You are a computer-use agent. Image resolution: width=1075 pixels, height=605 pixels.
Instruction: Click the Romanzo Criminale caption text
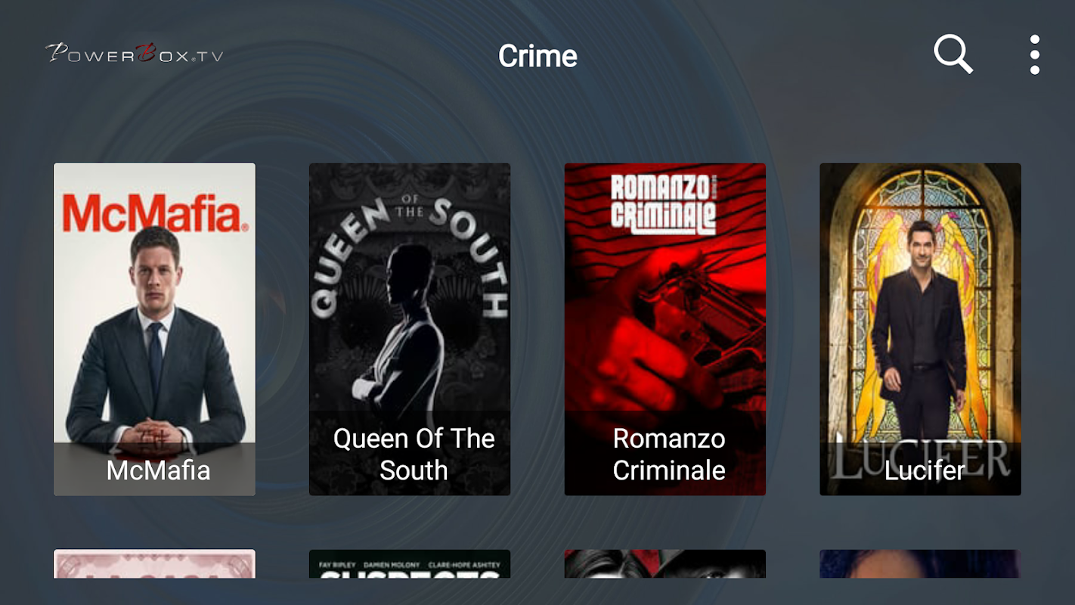click(x=669, y=455)
